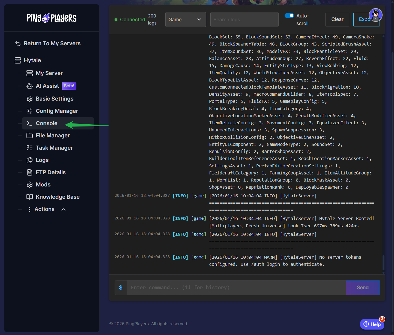
Task: Open the Game log source dropdown
Action: (186, 20)
